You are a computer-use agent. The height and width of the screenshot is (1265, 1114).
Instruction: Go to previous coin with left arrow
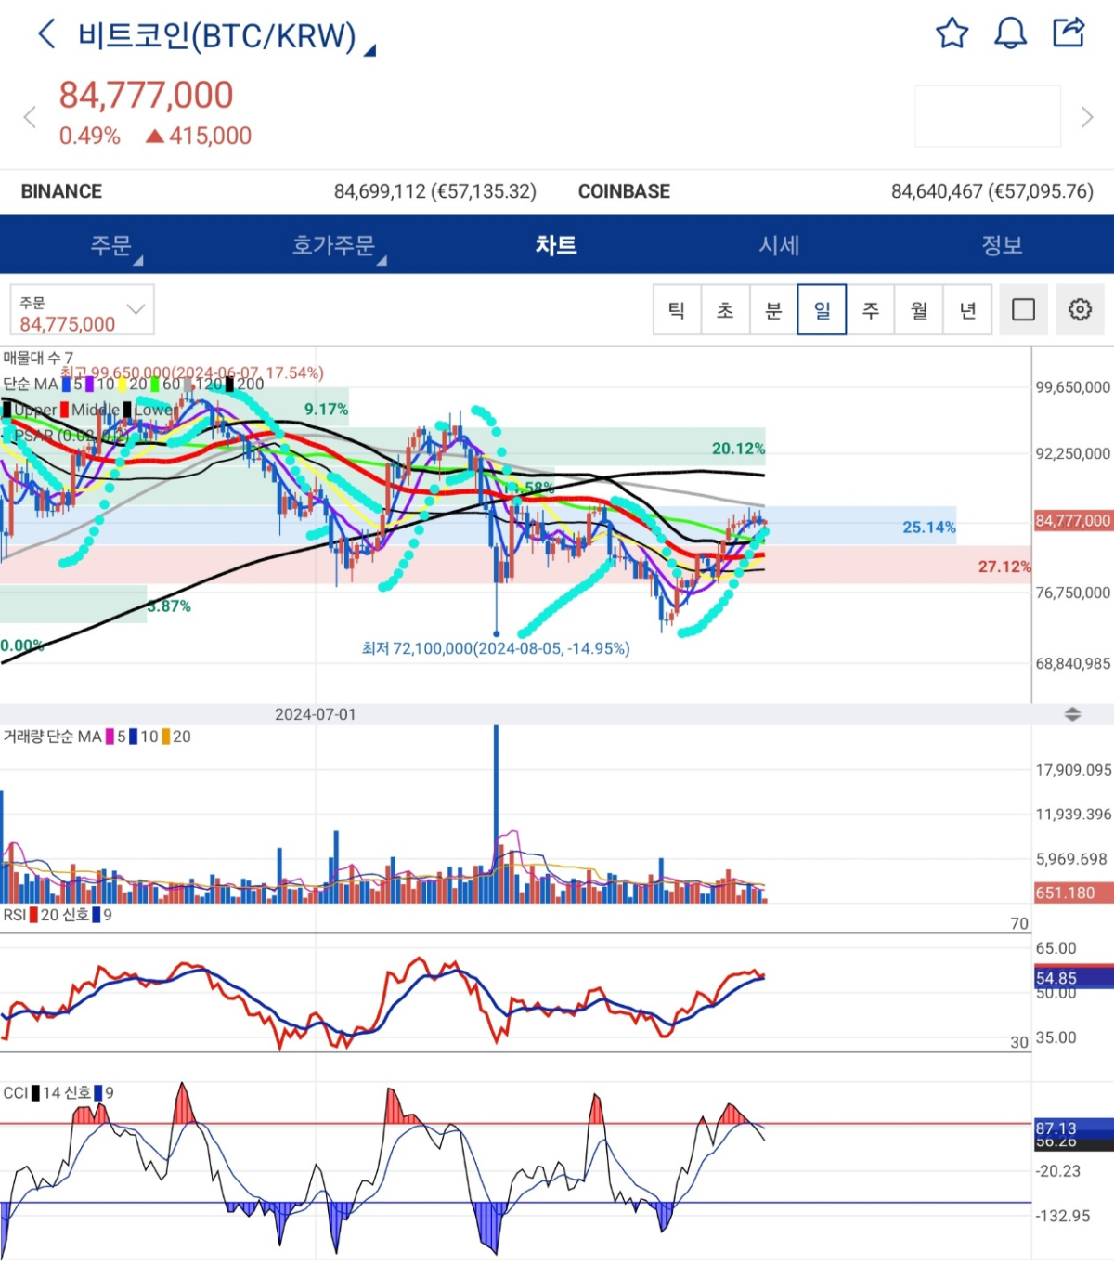coord(30,117)
